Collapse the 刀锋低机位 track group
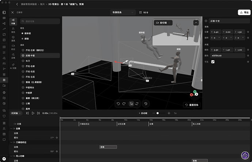Image resolution: width=252 pixels, height=162 pixels. 11,142
